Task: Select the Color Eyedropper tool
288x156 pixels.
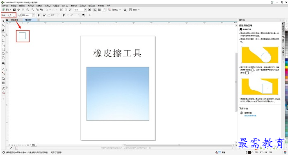Action: [3, 88]
